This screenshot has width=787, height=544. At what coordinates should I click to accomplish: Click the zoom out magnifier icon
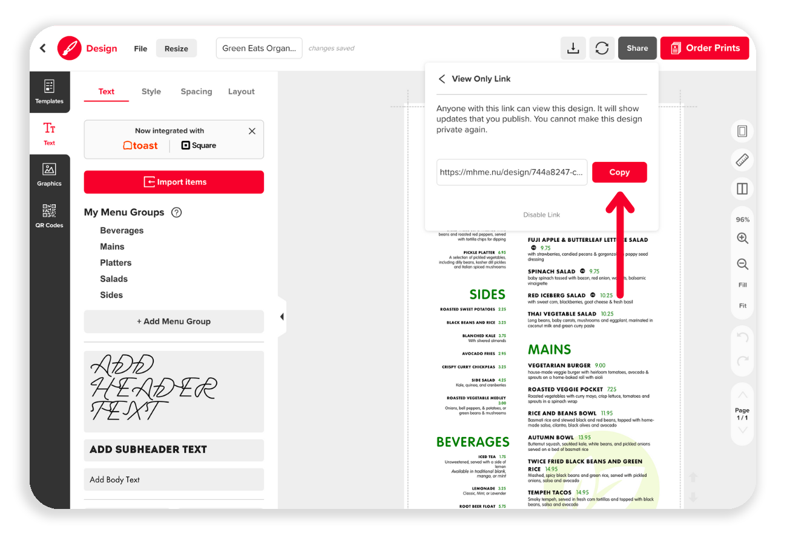click(x=742, y=264)
